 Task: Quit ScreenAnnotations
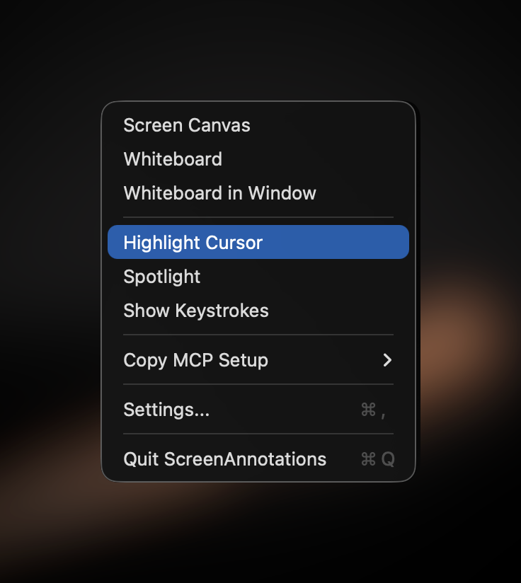pyautogui.click(x=224, y=459)
